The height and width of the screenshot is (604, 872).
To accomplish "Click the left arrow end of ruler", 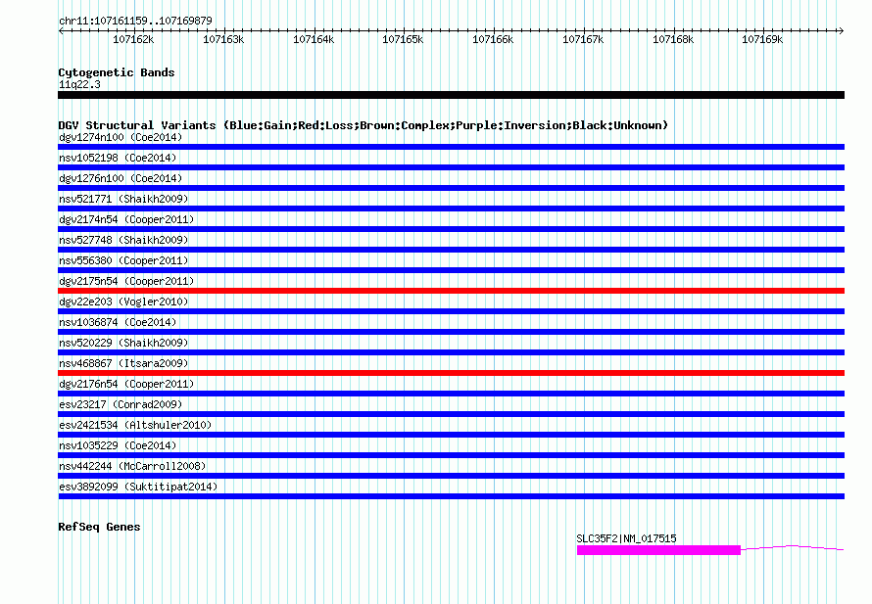I will pos(61,31).
